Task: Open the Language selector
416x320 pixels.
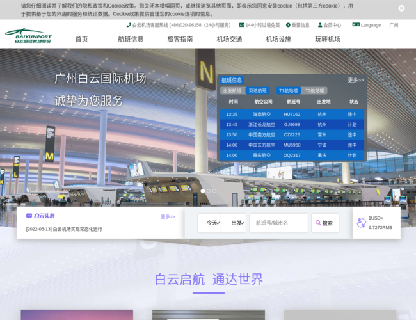Action: coord(371,25)
